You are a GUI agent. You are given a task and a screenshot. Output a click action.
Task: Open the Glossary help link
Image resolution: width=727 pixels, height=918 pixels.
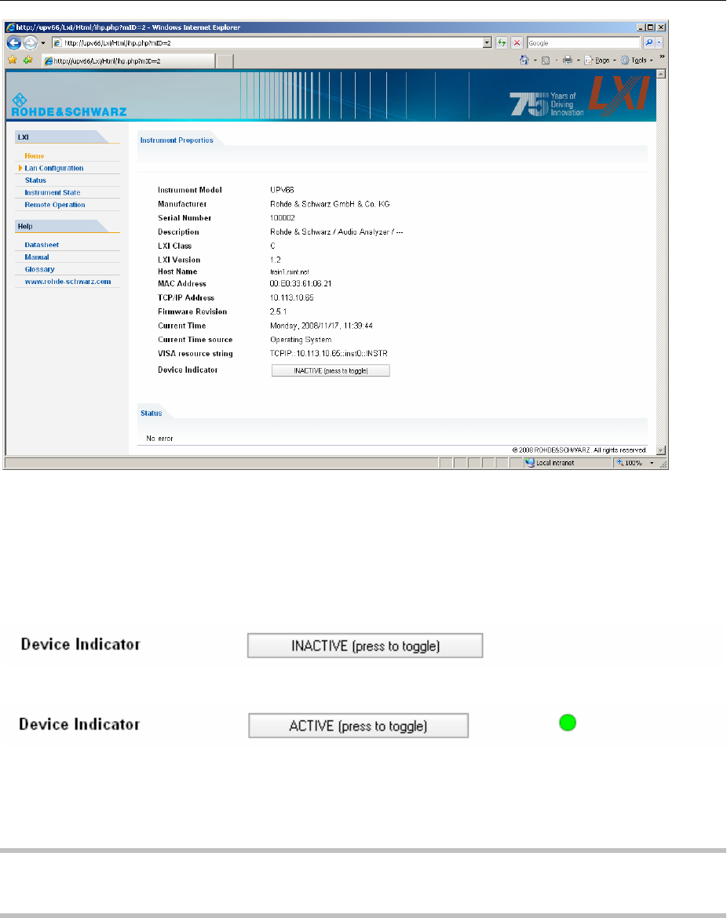[39, 269]
